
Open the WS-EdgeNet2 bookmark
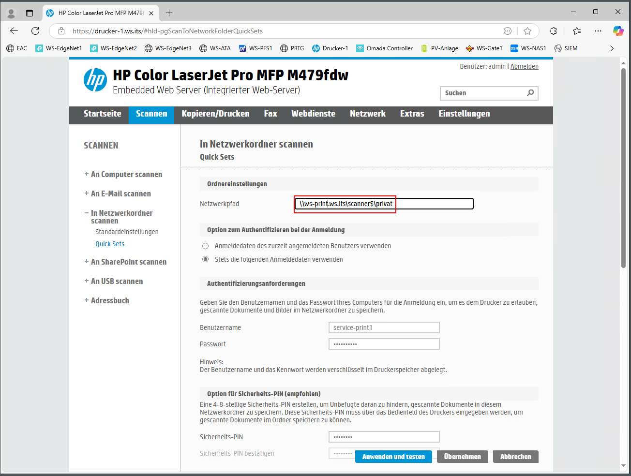(113, 48)
